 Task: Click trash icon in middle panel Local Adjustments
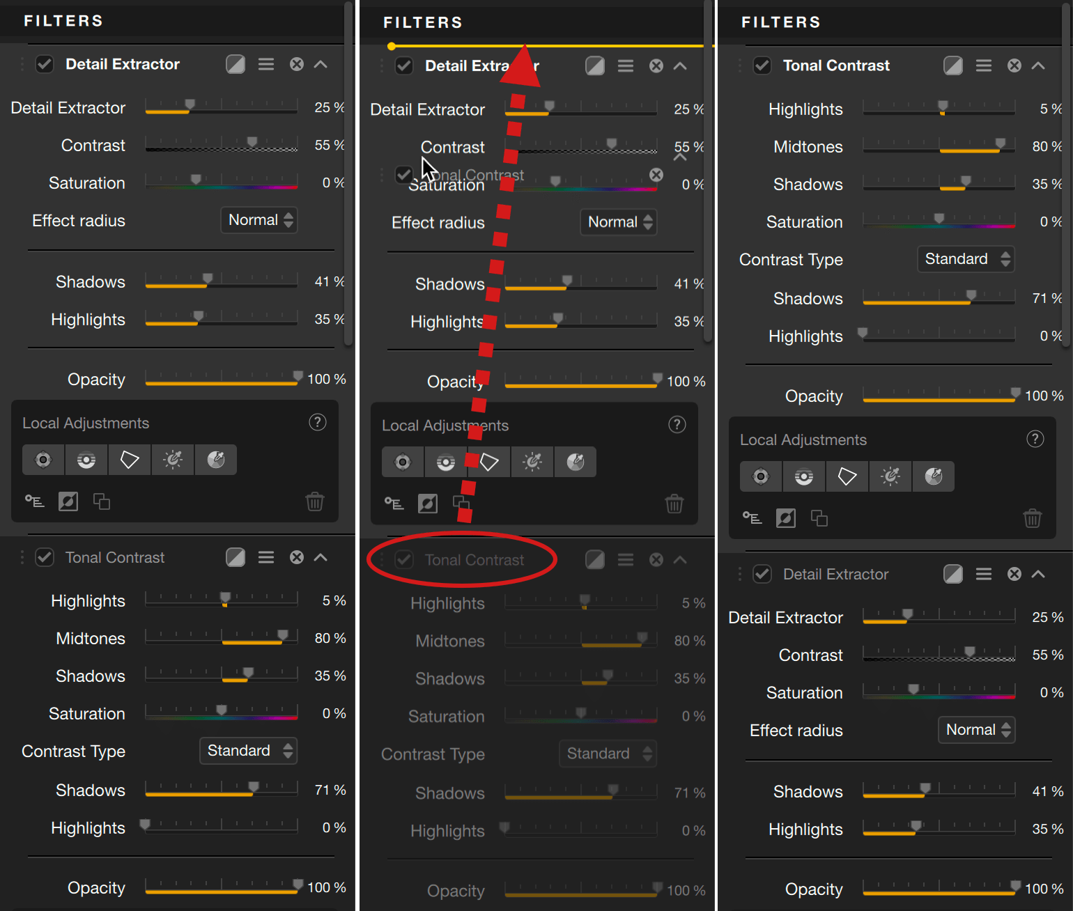[x=674, y=504]
